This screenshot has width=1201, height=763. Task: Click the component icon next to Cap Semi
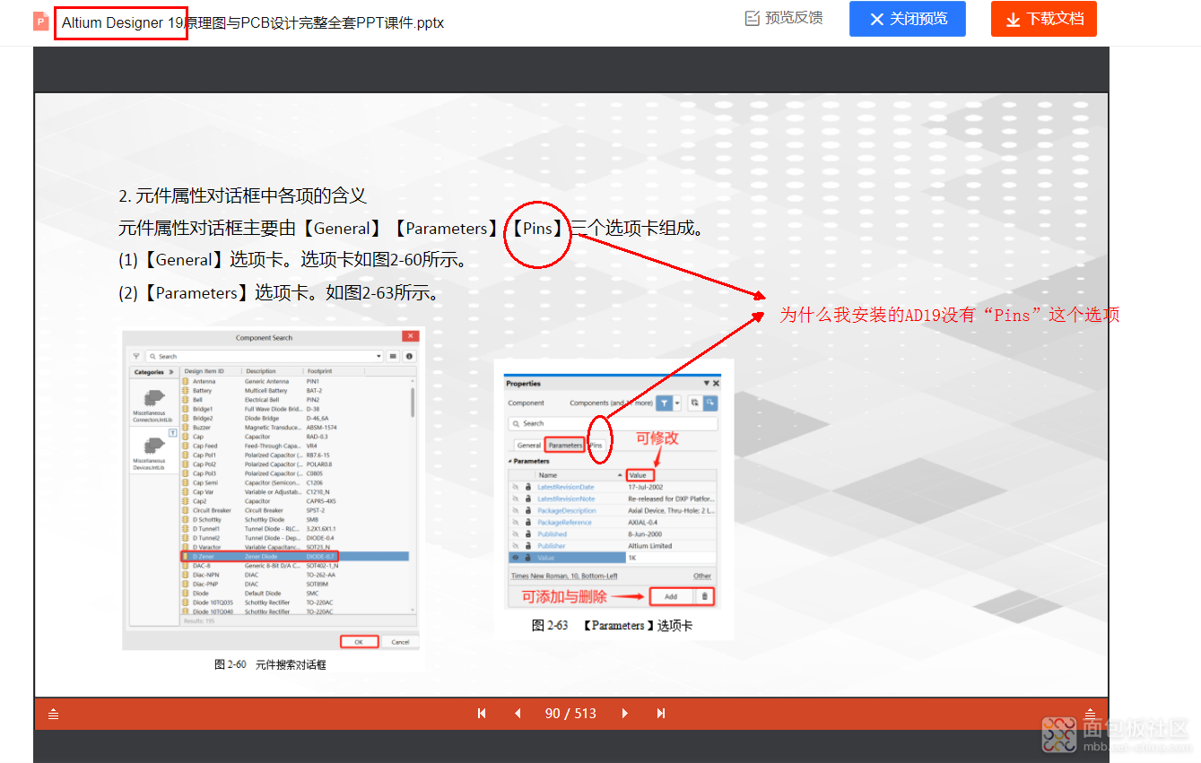186,482
